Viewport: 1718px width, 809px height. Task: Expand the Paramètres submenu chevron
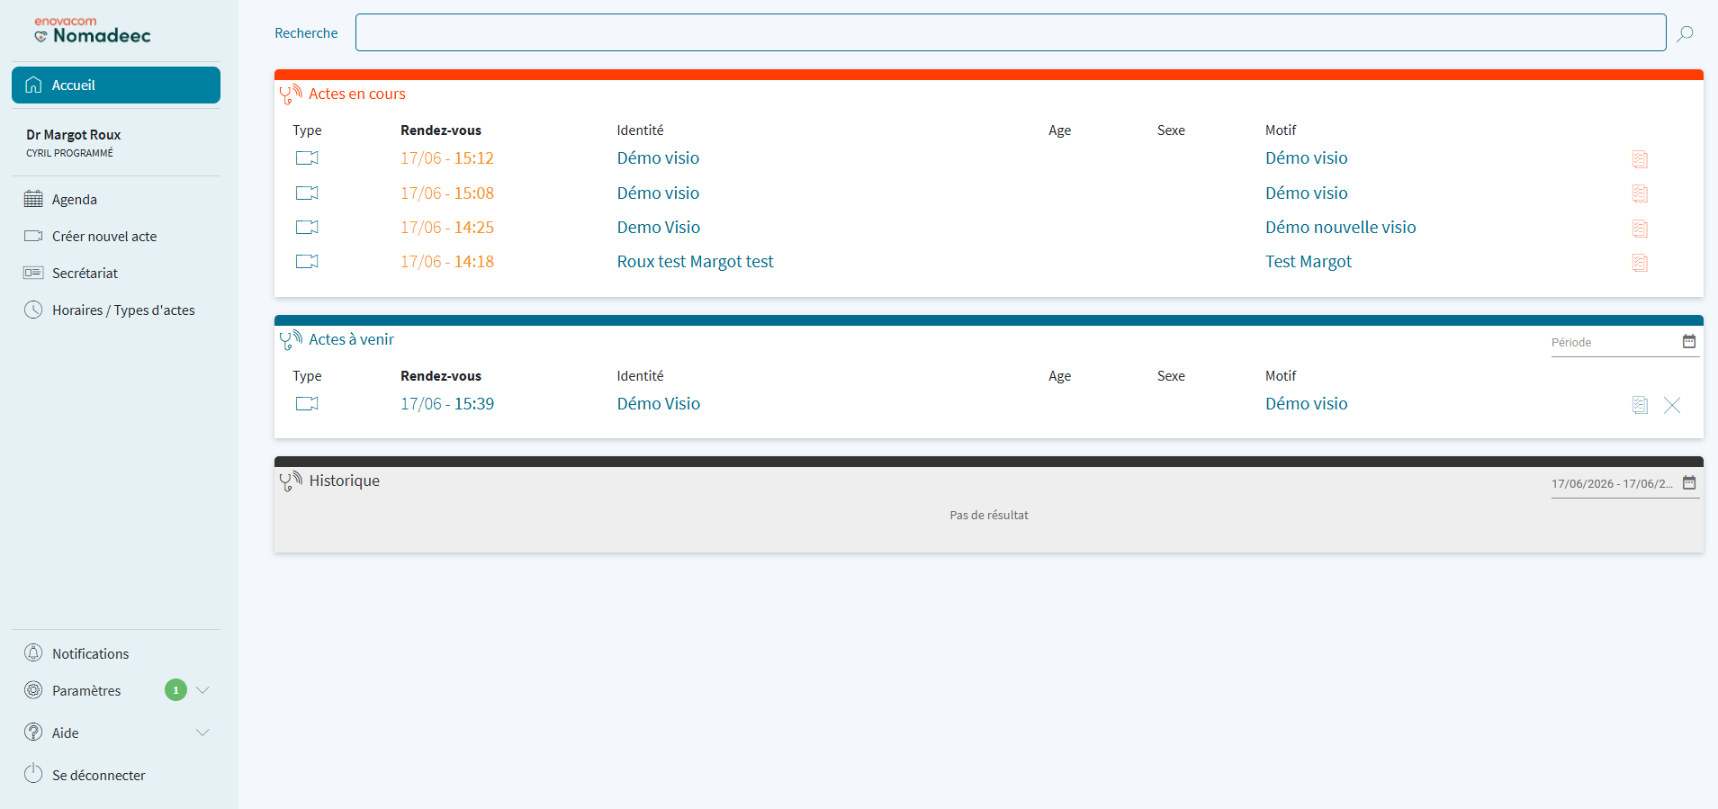tap(202, 690)
